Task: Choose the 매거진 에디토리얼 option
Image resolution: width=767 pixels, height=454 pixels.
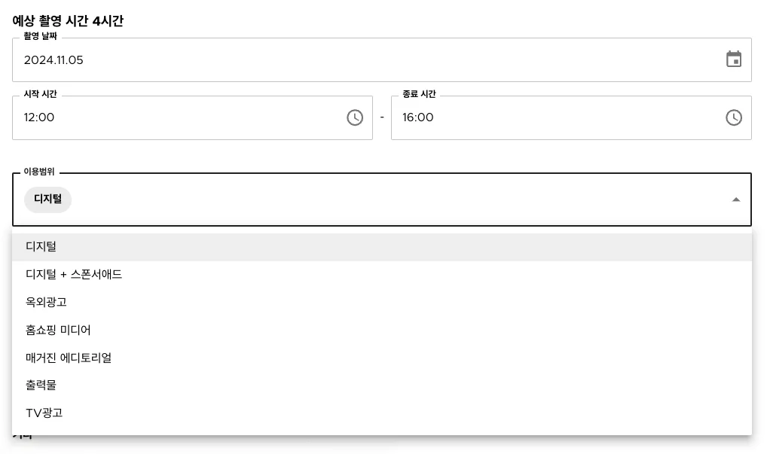Action: pyautogui.click(x=69, y=358)
